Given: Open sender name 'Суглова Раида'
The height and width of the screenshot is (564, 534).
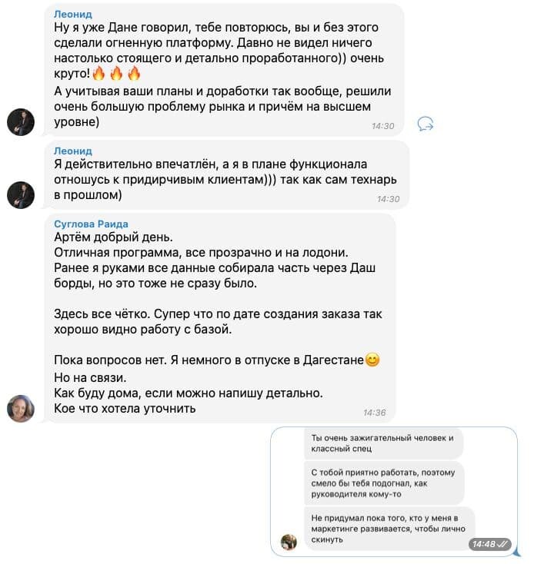Looking at the screenshot, I should 91,224.
